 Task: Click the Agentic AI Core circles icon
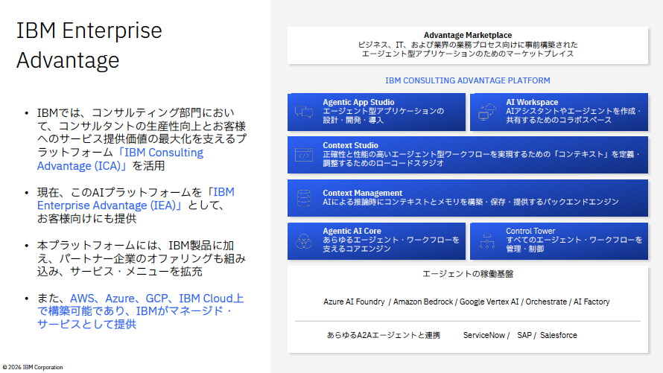click(x=304, y=241)
